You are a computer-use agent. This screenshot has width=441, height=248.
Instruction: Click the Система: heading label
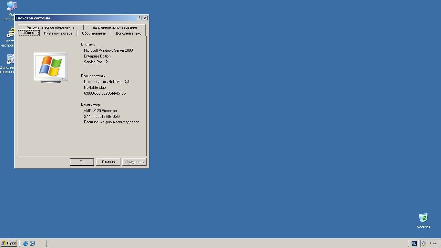pyautogui.click(x=89, y=45)
